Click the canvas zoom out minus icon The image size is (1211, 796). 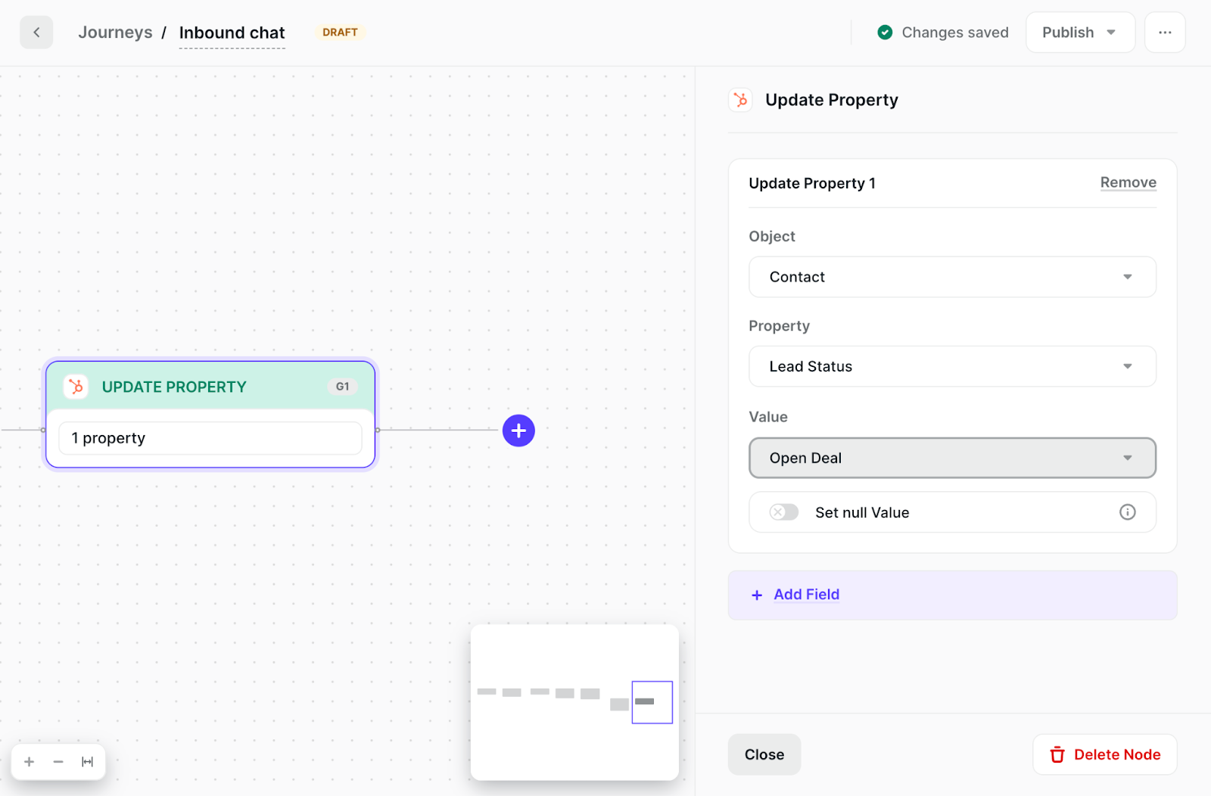click(58, 762)
